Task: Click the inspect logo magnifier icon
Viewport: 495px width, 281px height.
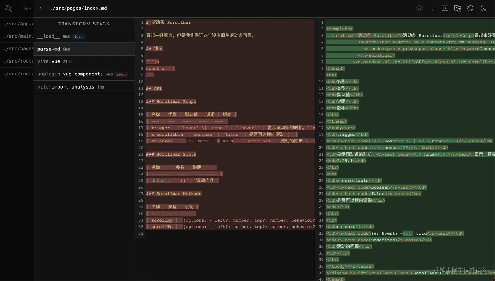Action: click(9, 8)
